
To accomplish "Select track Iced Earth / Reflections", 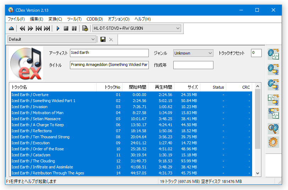I will (131, 131).
